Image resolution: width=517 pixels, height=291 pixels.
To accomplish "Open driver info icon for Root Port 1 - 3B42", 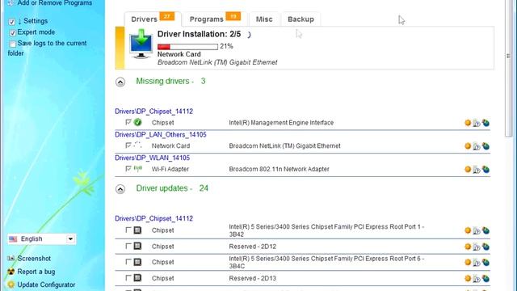I will [x=477, y=230].
